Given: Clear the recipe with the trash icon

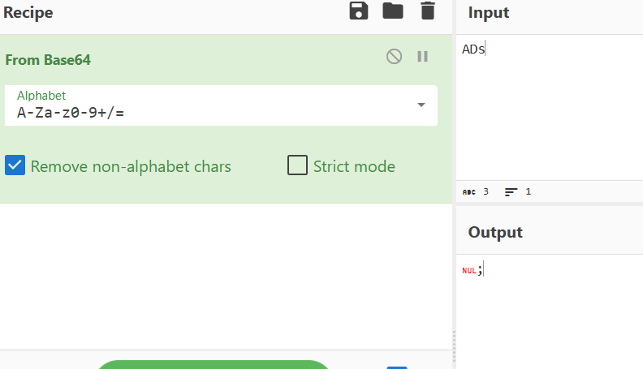Looking at the screenshot, I should [427, 11].
